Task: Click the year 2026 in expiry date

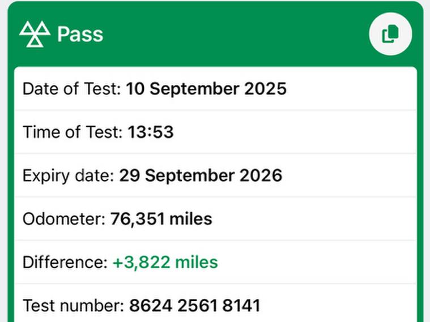Action: coord(260,175)
